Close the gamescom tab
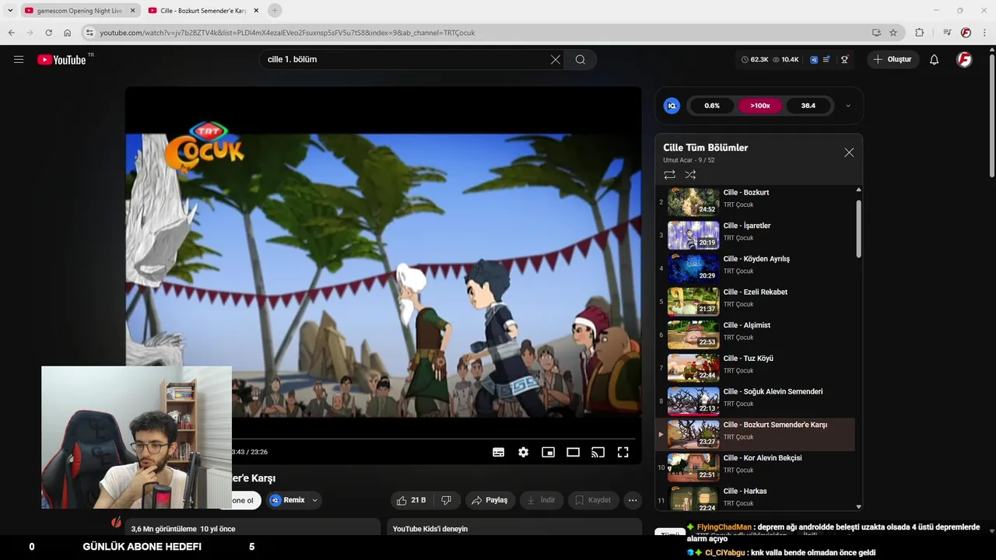996x560 pixels. point(132,11)
